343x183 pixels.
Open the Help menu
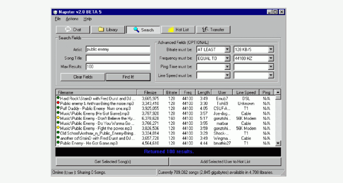point(88,19)
